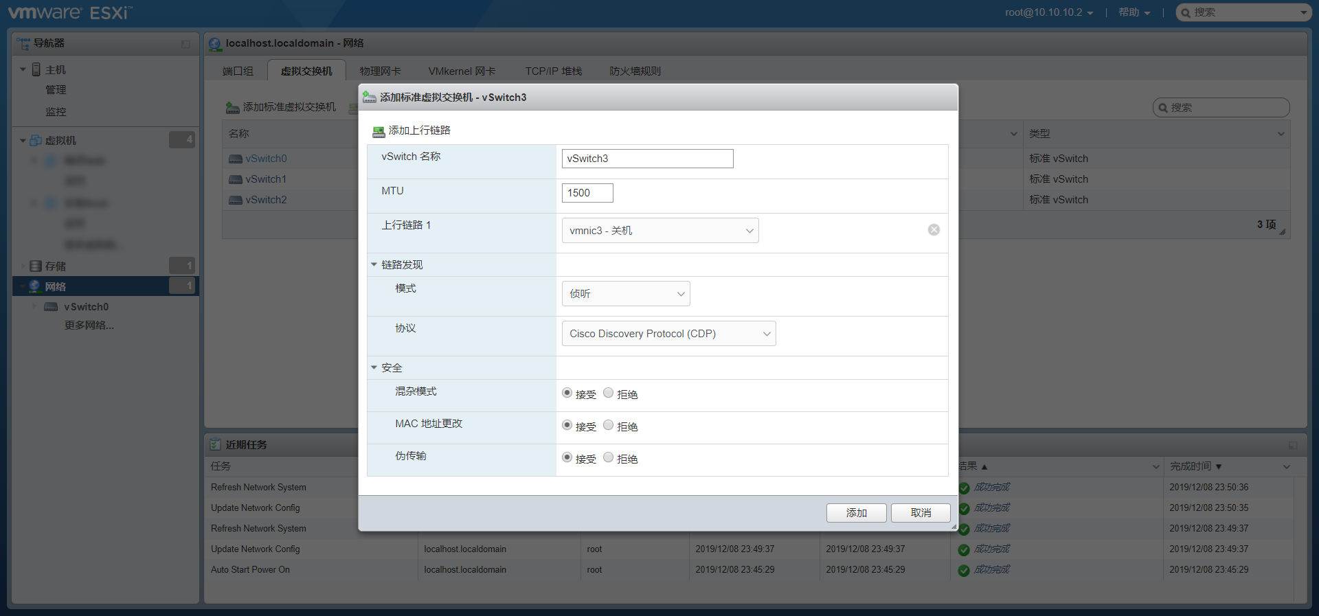Open the 类型 column dropdown arrow
This screenshot has height=616, width=1319.
point(1281,134)
